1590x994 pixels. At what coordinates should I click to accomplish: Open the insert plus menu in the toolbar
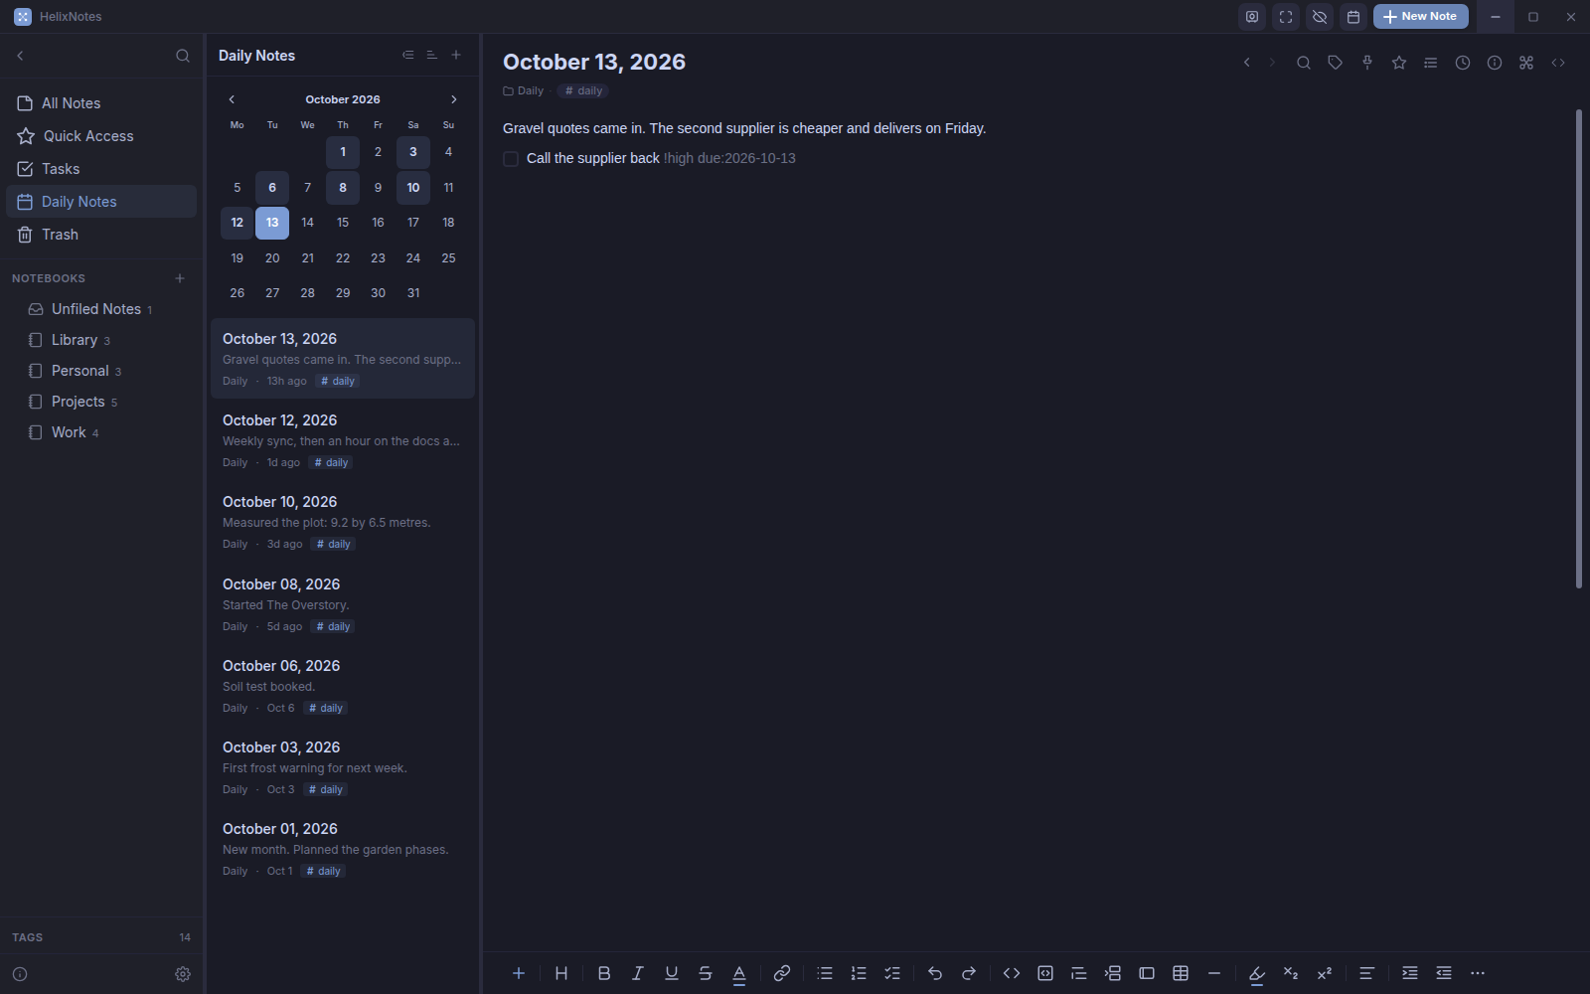[519, 973]
